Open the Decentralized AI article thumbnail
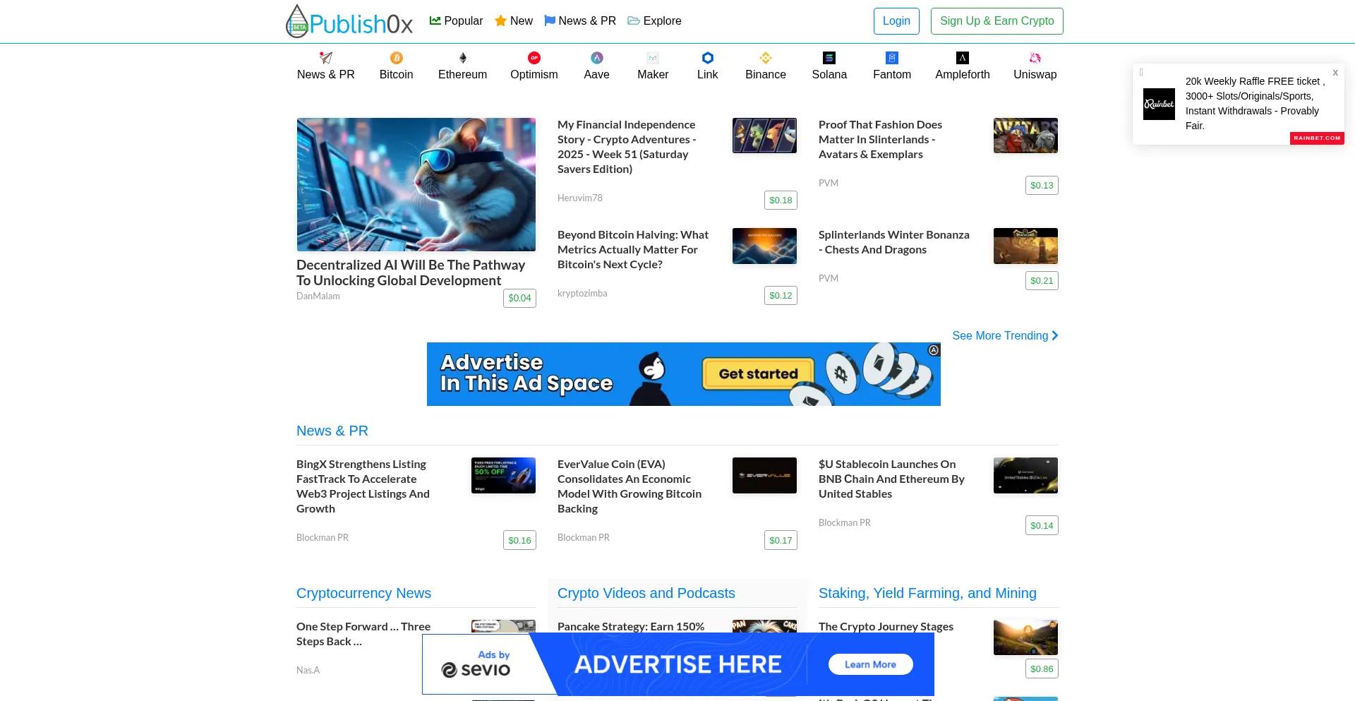 (416, 184)
